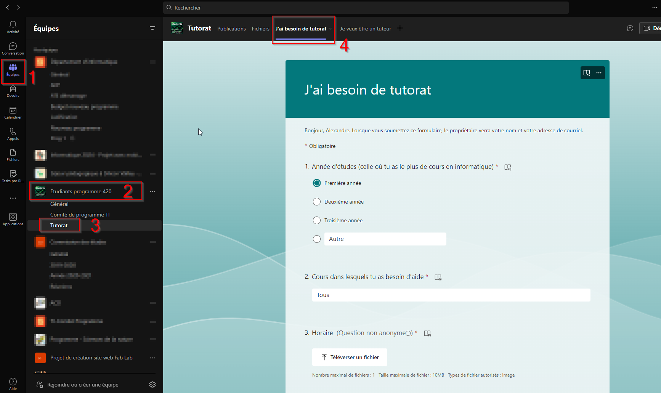Select the Deuxième année option
The image size is (661, 393).
(317, 202)
